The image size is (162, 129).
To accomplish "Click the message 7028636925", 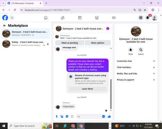I will coord(68,107).
